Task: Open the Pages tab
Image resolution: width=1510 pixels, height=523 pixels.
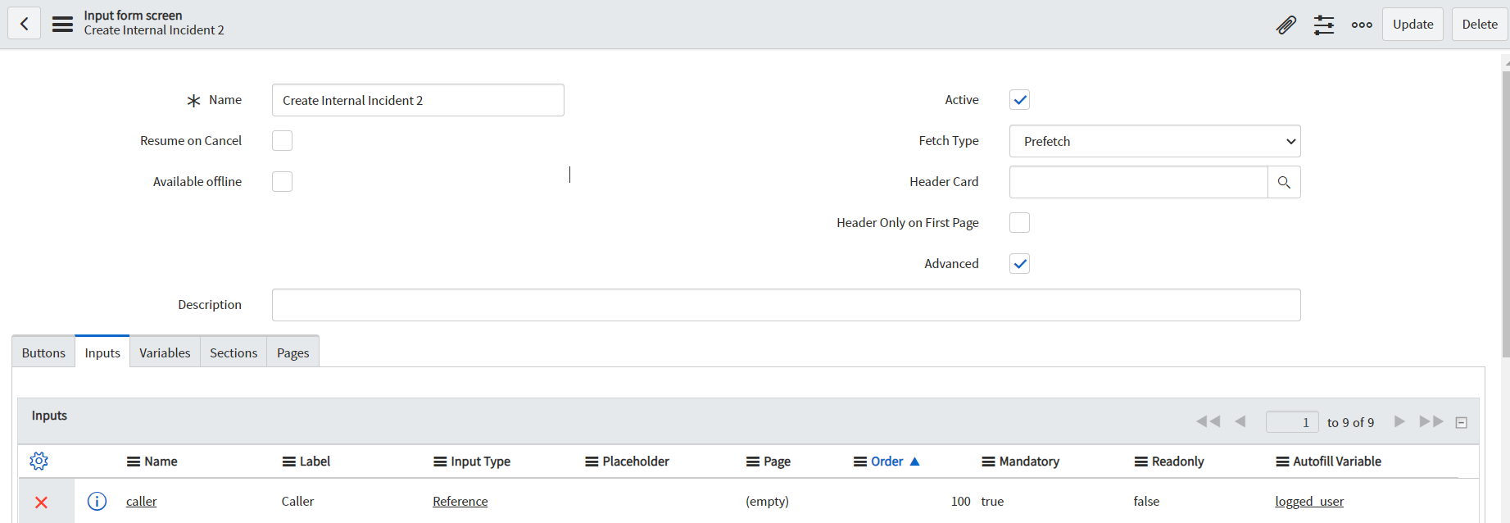Action: [292, 352]
